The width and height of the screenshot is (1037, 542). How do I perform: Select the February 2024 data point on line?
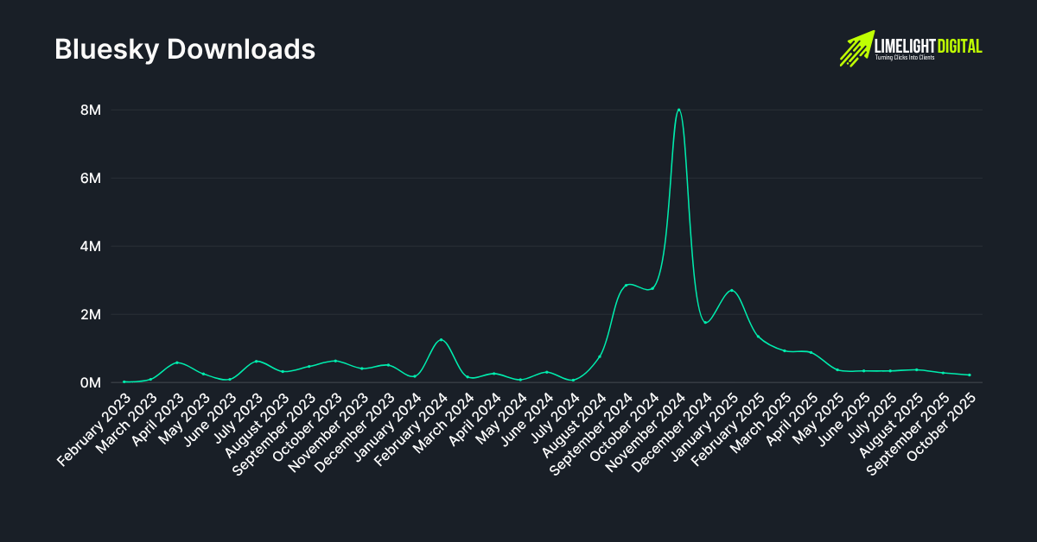pos(441,340)
